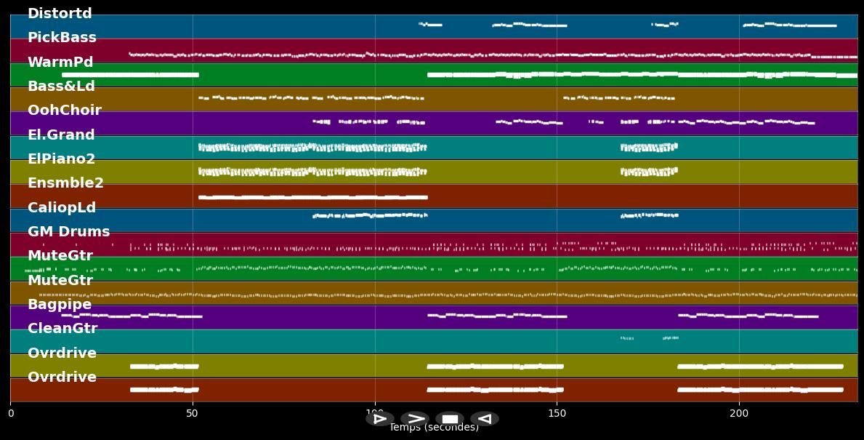This screenshot has height=440, width=864.
Task: Select the GM Drums track label
Action: tap(68, 232)
